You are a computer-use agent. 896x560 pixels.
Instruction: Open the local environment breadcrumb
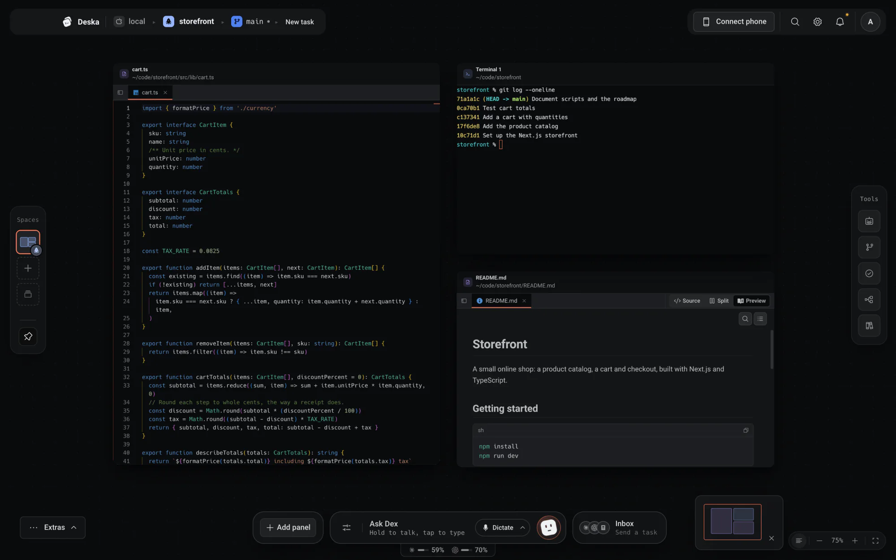129,22
